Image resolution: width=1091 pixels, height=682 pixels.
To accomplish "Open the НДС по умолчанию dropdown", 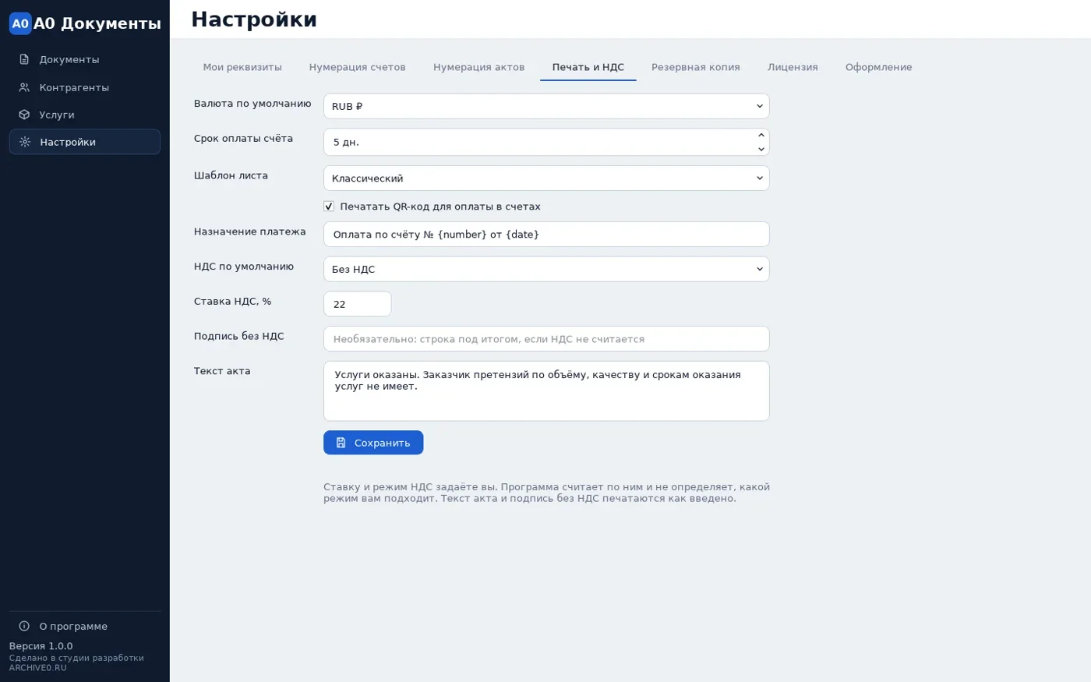I will (x=546, y=269).
